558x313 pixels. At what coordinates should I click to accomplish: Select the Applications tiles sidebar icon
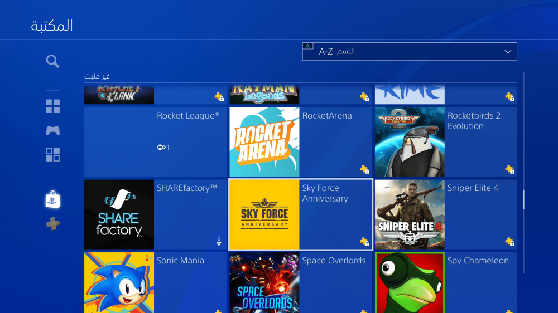point(52,155)
